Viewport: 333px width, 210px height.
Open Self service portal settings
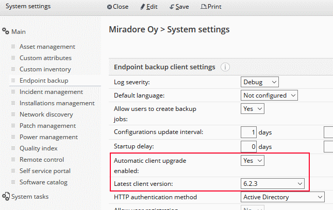[45, 170]
